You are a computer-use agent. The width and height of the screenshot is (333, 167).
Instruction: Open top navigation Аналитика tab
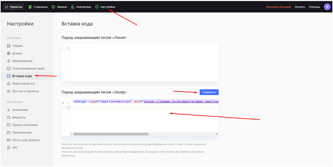tap(81, 7)
